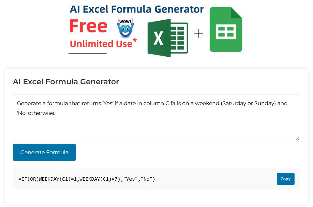The height and width of the screenshot is (207, 313).
Task: Click the red asterisk after Unlimited Use
Action: pyautogui.click(x=135, y=41)
